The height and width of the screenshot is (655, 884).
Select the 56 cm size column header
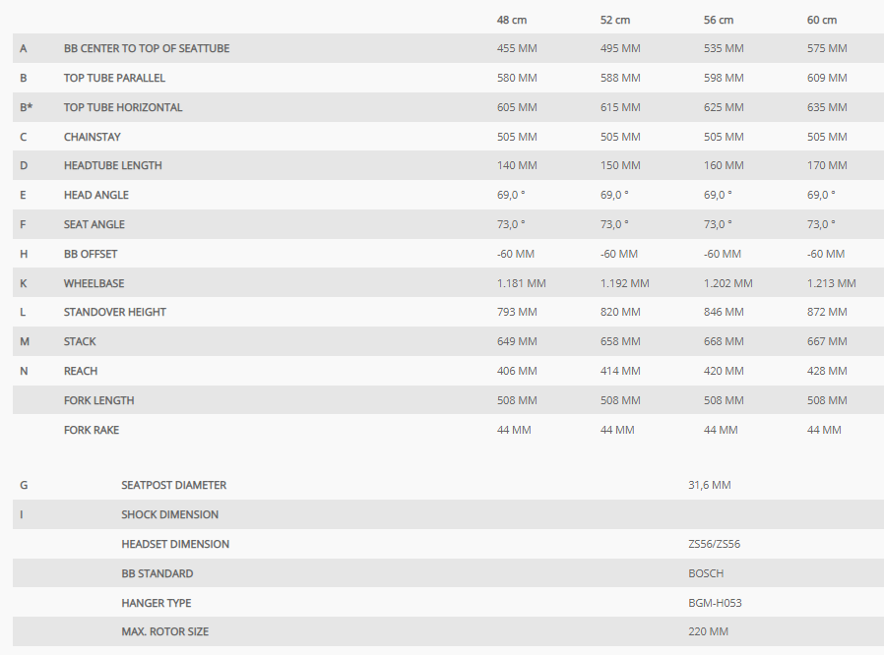pos(719,20)
